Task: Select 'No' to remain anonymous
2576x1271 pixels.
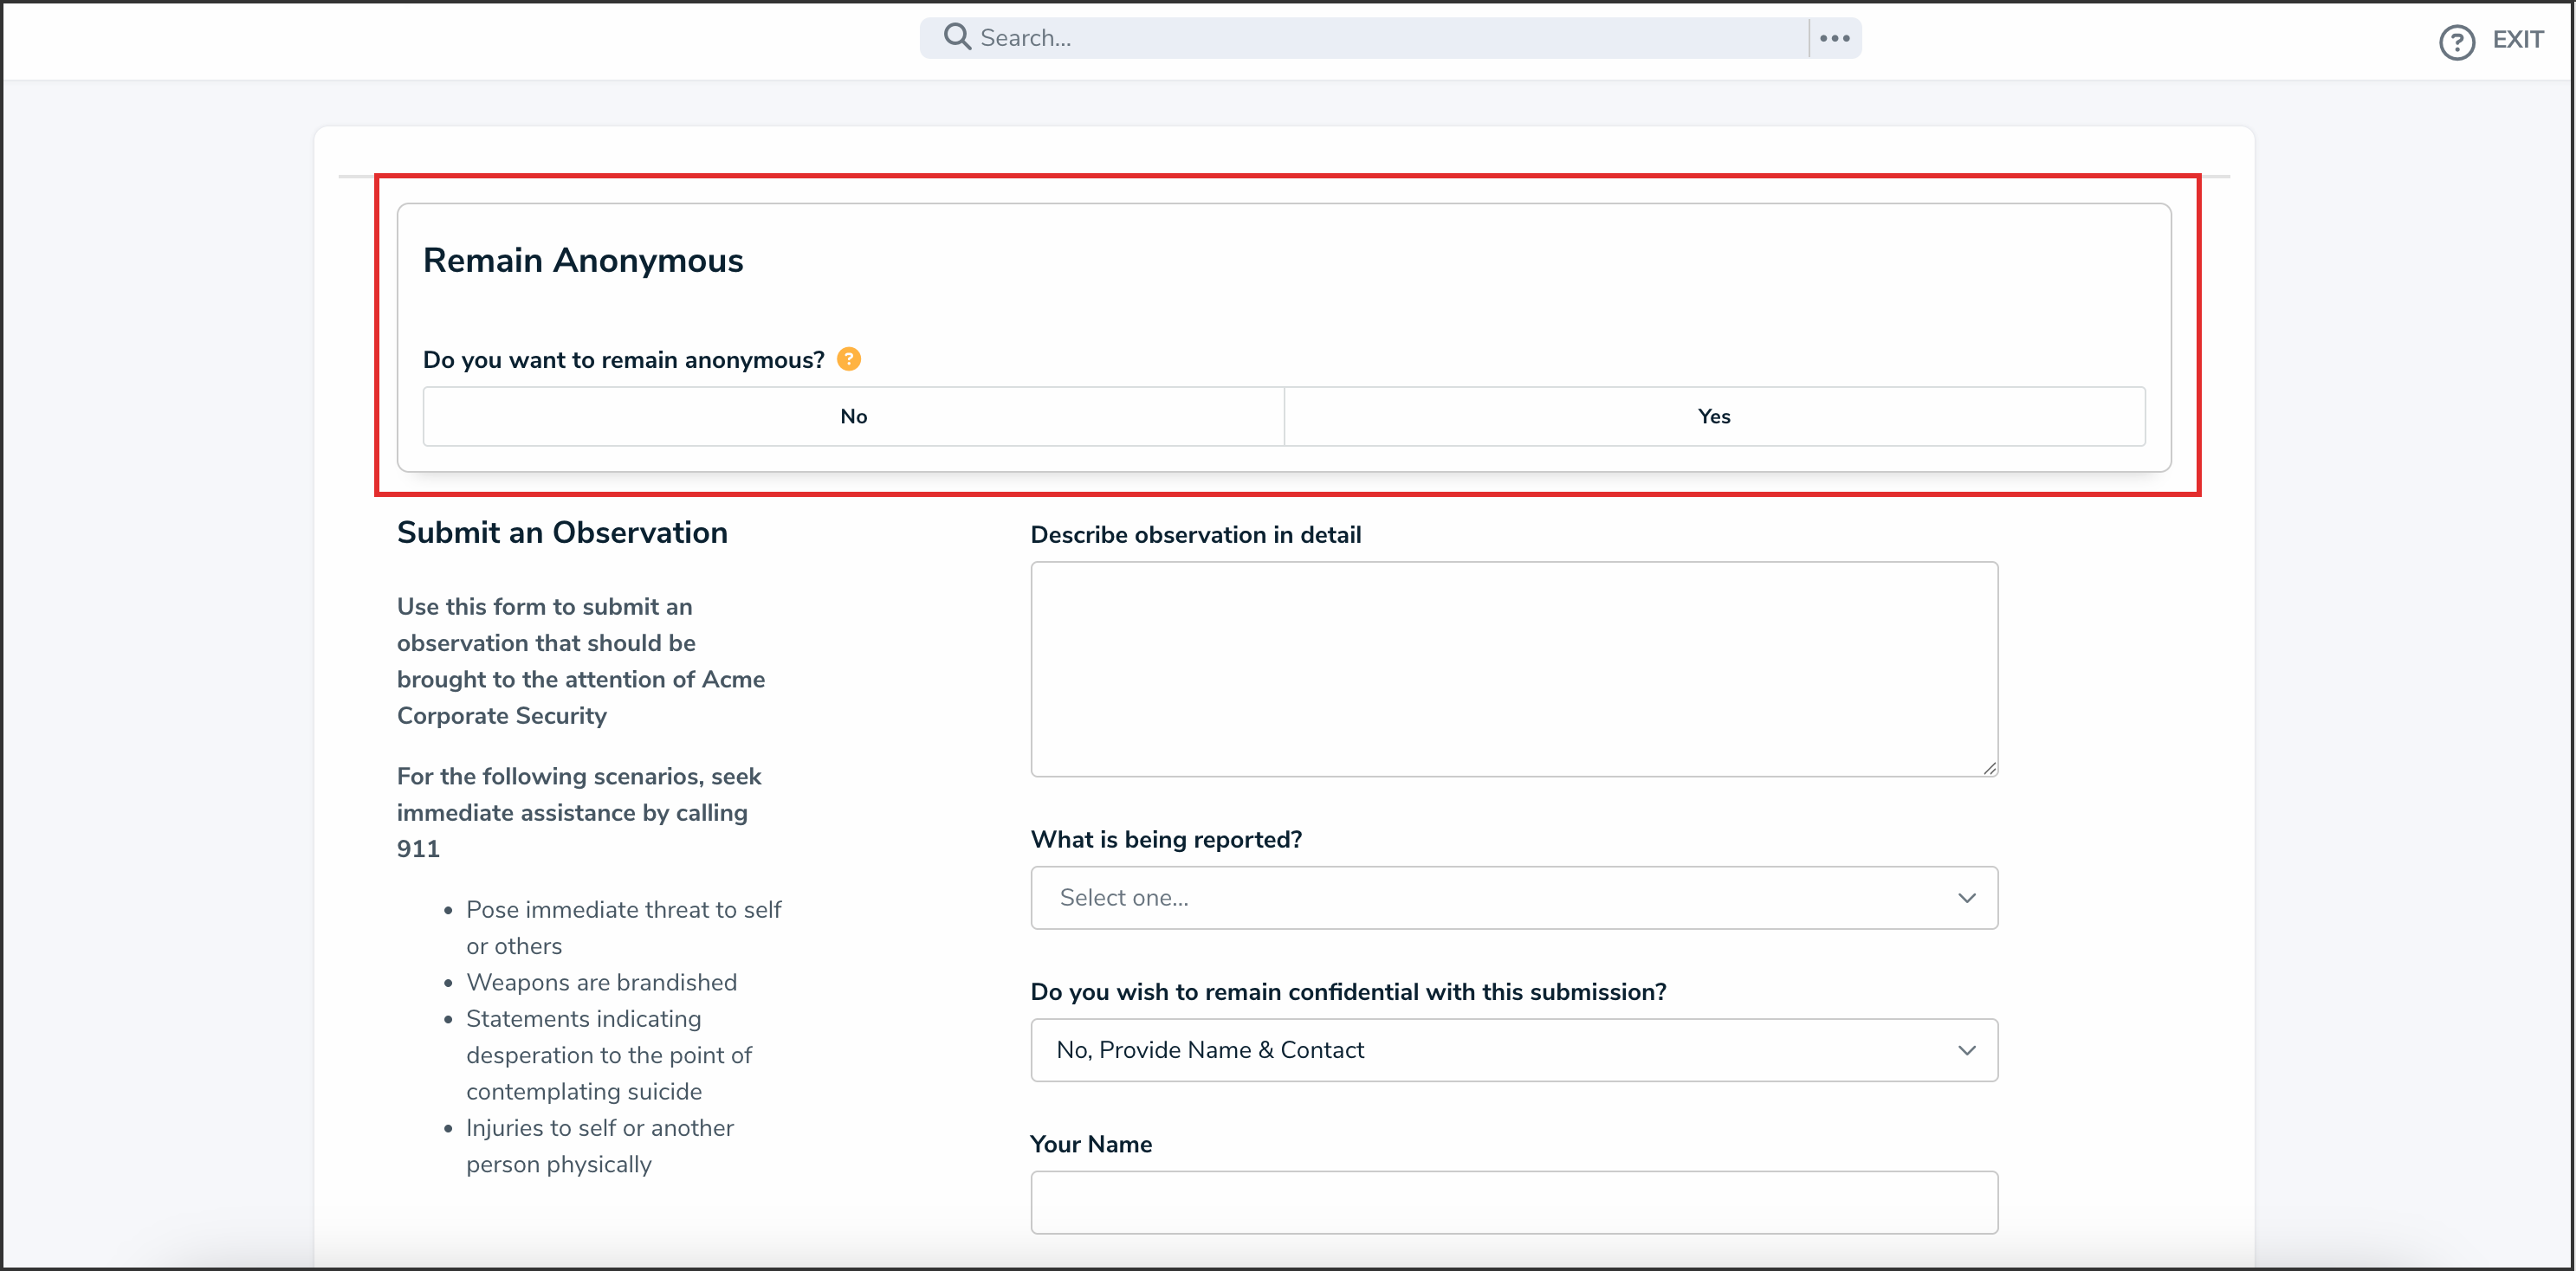Action: tap(853, 416)
